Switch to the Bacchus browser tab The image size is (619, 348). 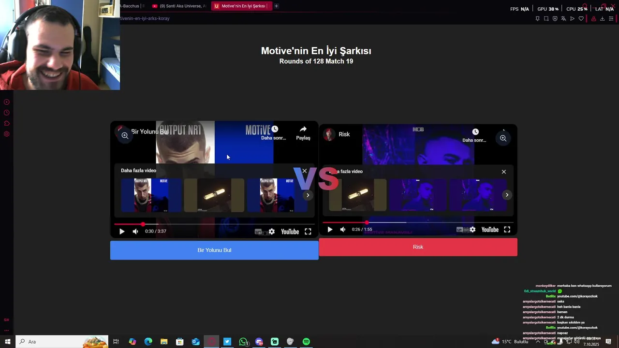[133, 6]
